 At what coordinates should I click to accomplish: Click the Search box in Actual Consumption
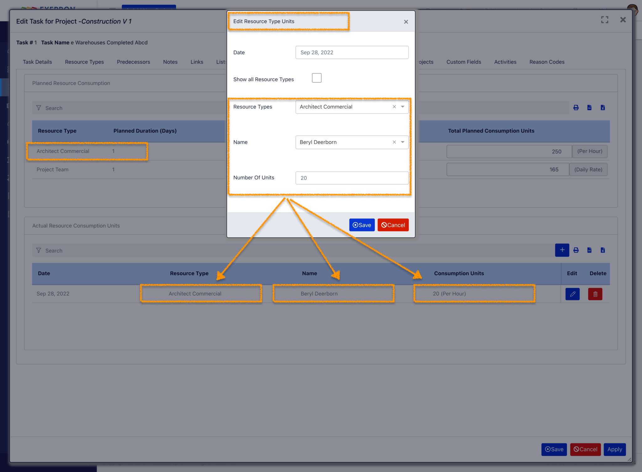point(293,250)
